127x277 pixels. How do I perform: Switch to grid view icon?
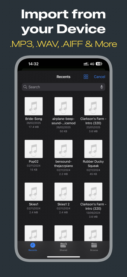(x=86, y=77)
